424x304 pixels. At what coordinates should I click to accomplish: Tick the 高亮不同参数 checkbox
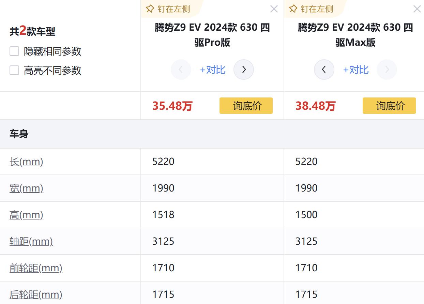tap(14, 71)
